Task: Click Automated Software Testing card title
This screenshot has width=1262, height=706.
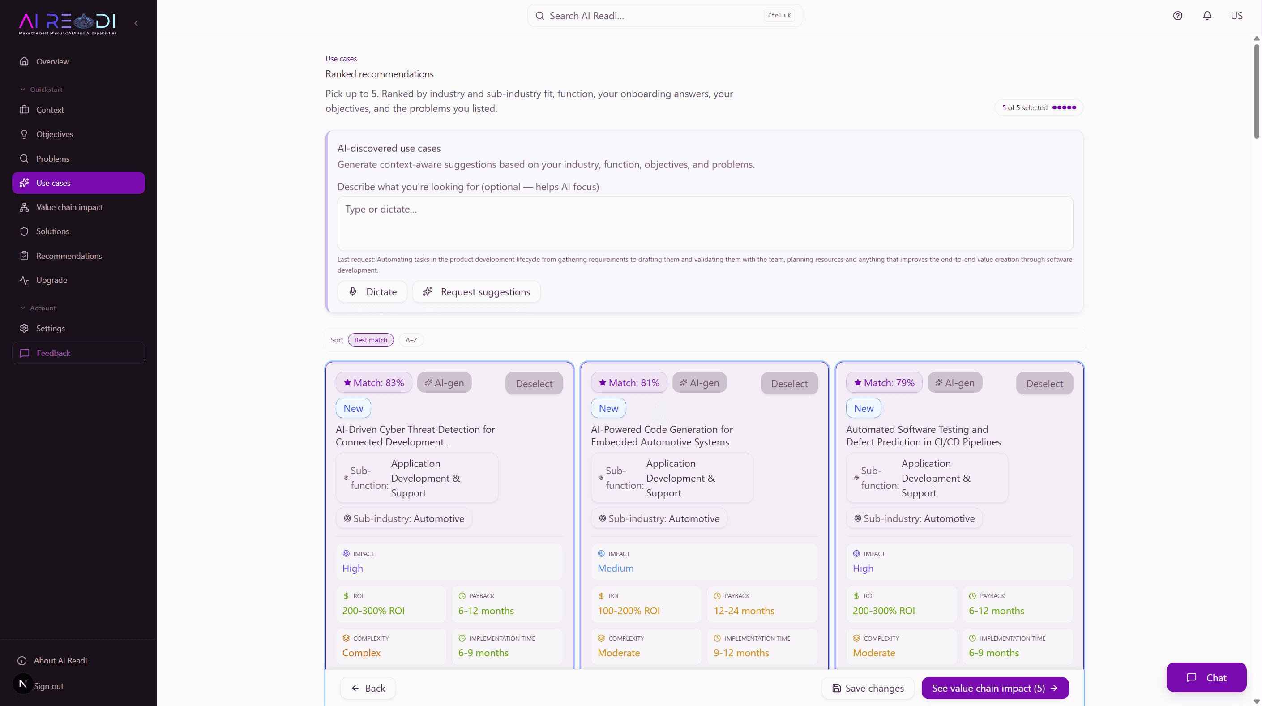Action: pos(923,436)
